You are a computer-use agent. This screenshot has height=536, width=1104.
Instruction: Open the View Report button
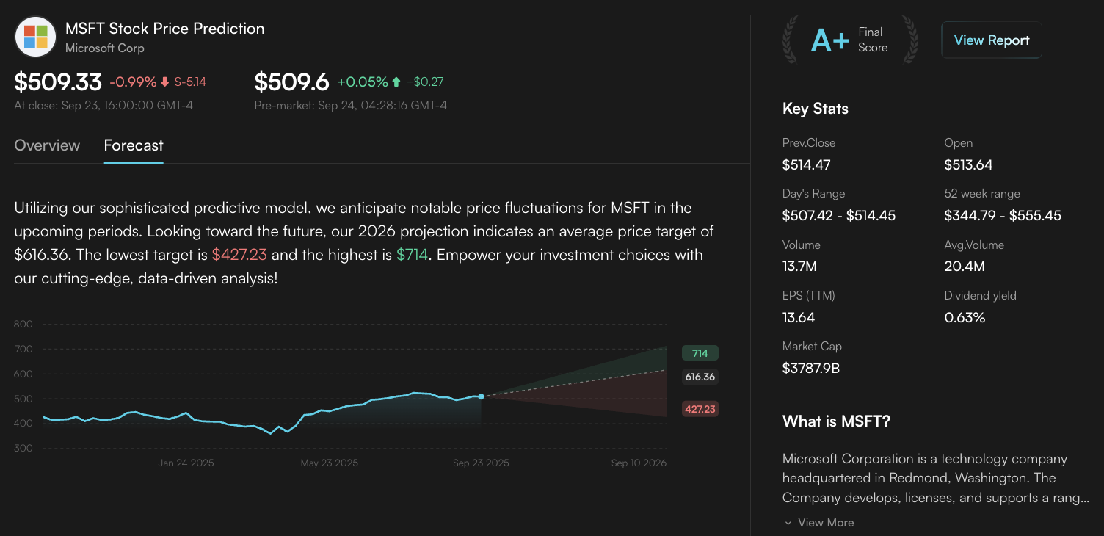tap(991, 40)
